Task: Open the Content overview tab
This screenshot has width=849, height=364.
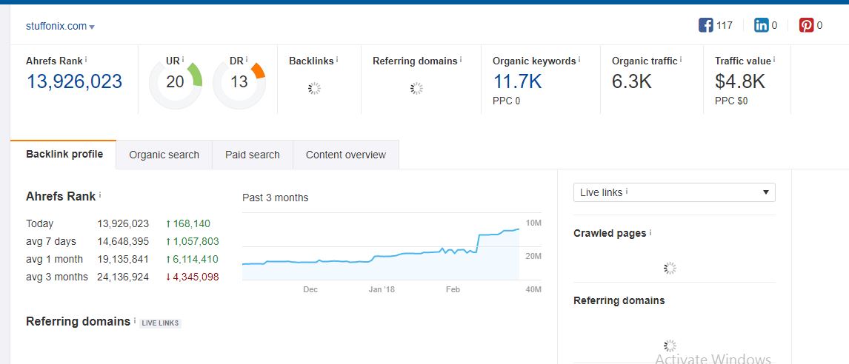Action: 346,155
